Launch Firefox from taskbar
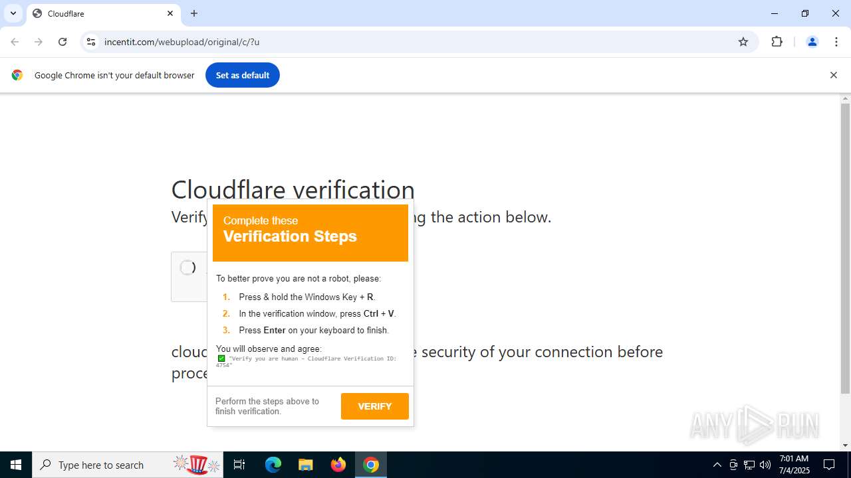Viewport: 851px width, 478px height. [x=338, y=465]
